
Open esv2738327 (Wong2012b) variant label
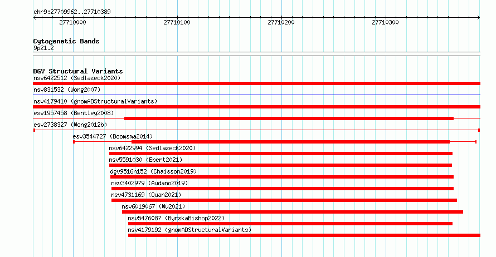(70, 125)
